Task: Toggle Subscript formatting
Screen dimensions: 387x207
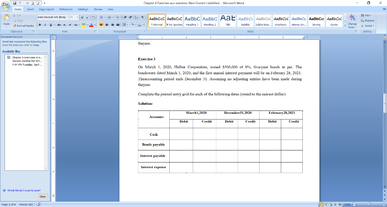Action: (x=64, y=25)
